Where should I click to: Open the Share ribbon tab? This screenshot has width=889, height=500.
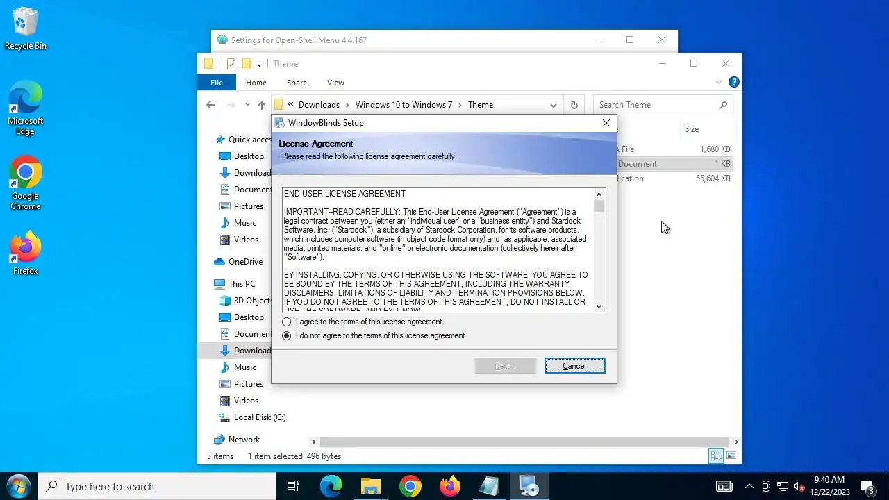297,83
